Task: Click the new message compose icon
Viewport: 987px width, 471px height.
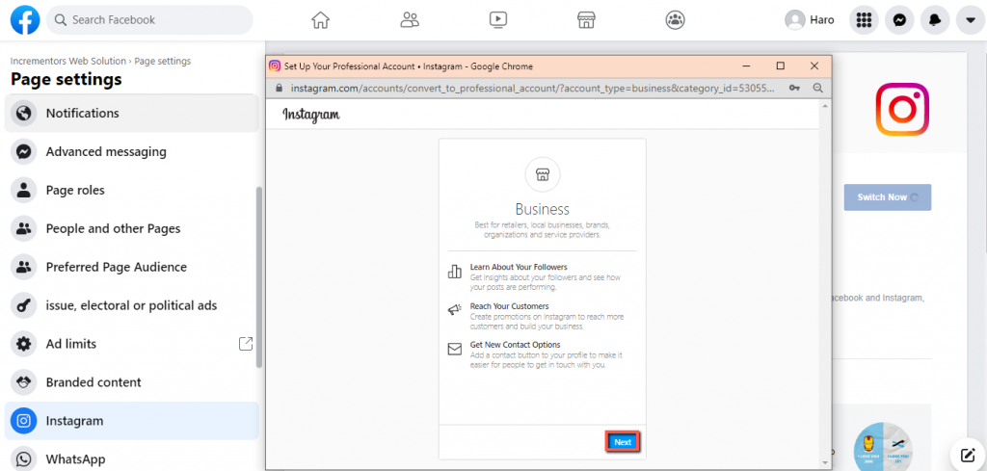Action: pos(968,455)
